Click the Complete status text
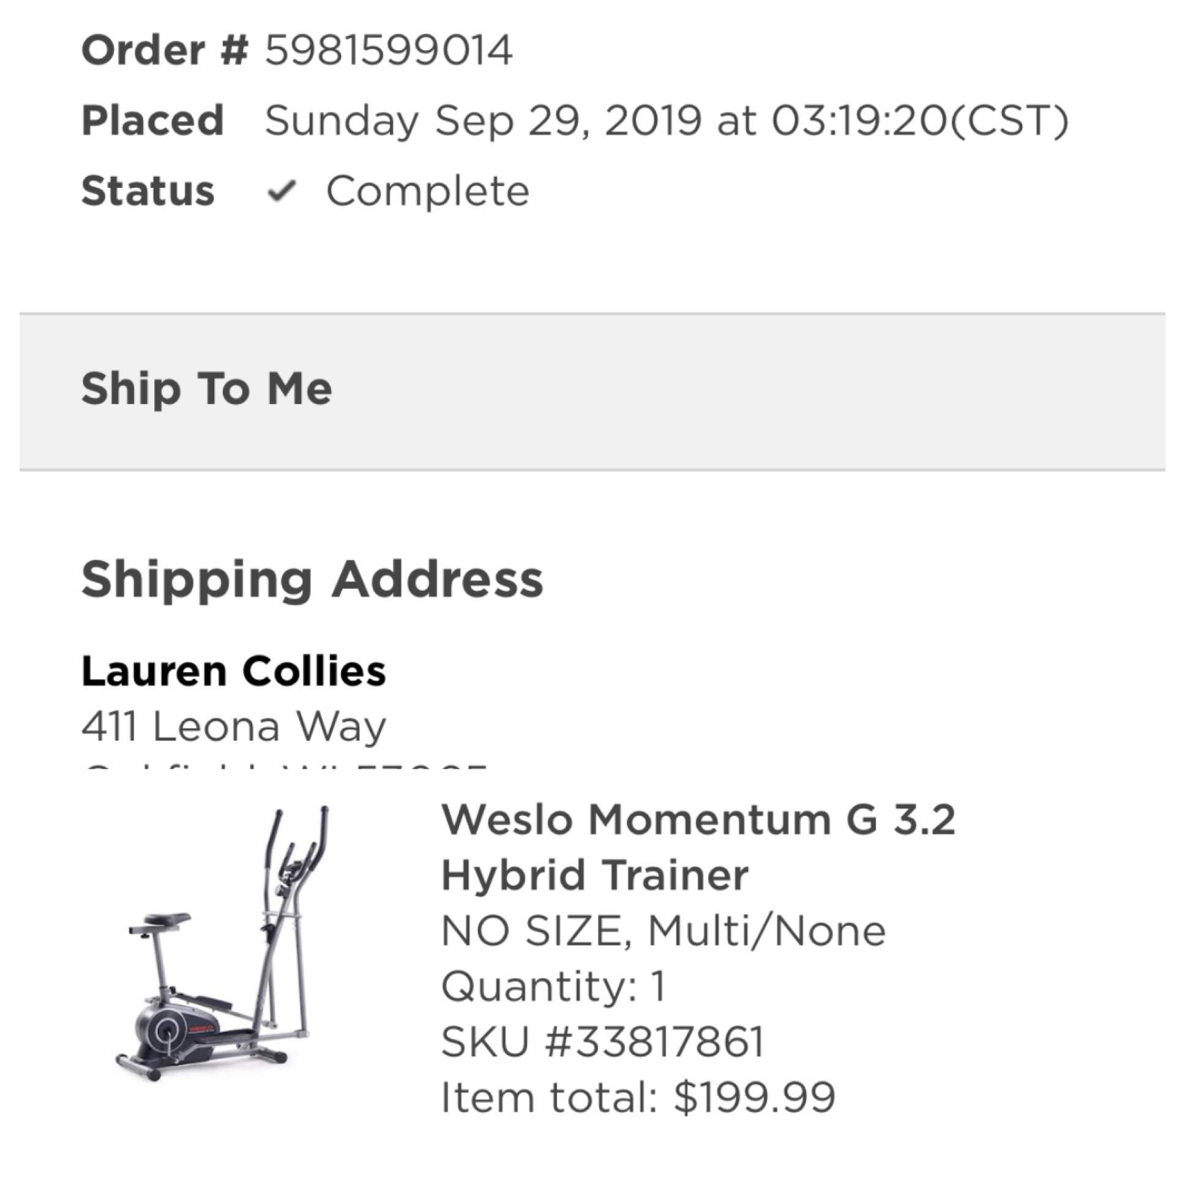This screenshot has height=1185, width=1185. click(x=427, y=192)
